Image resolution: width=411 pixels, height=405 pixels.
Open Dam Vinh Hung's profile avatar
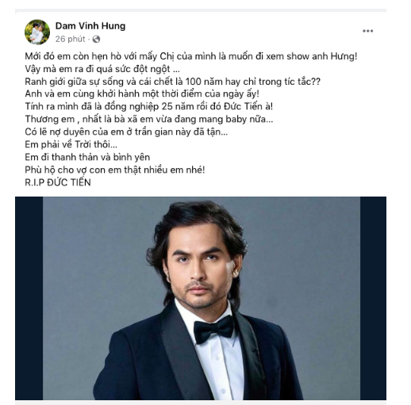(37, 32)
